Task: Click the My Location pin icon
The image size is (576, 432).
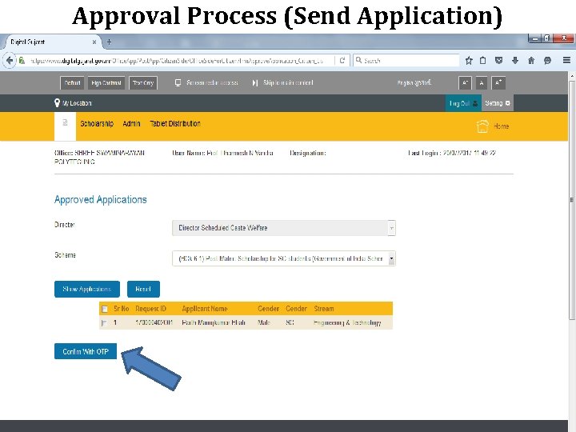Action: click(57, 103)
